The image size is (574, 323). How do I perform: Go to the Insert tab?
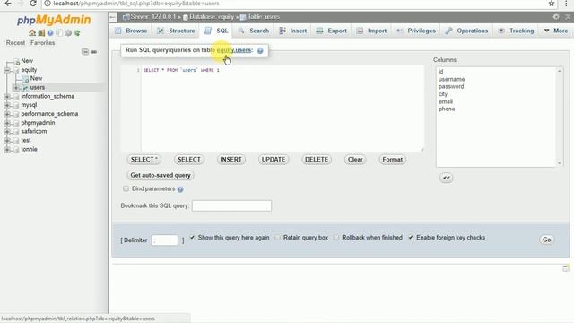pos(293,31)
